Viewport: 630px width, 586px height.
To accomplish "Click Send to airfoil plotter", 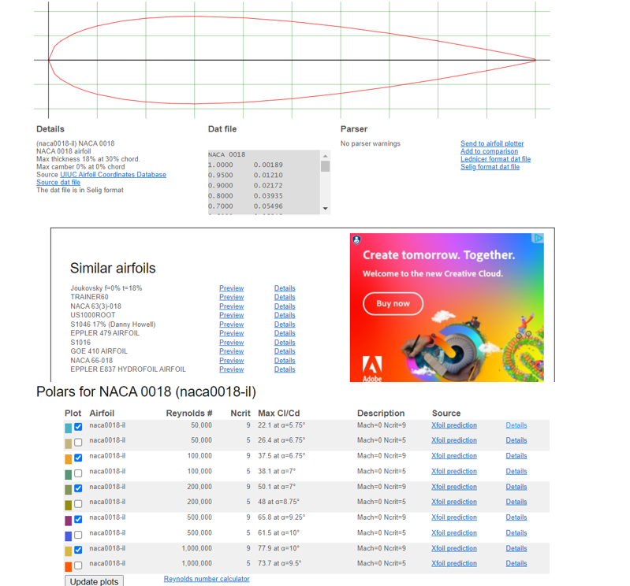I will [492, 143].
